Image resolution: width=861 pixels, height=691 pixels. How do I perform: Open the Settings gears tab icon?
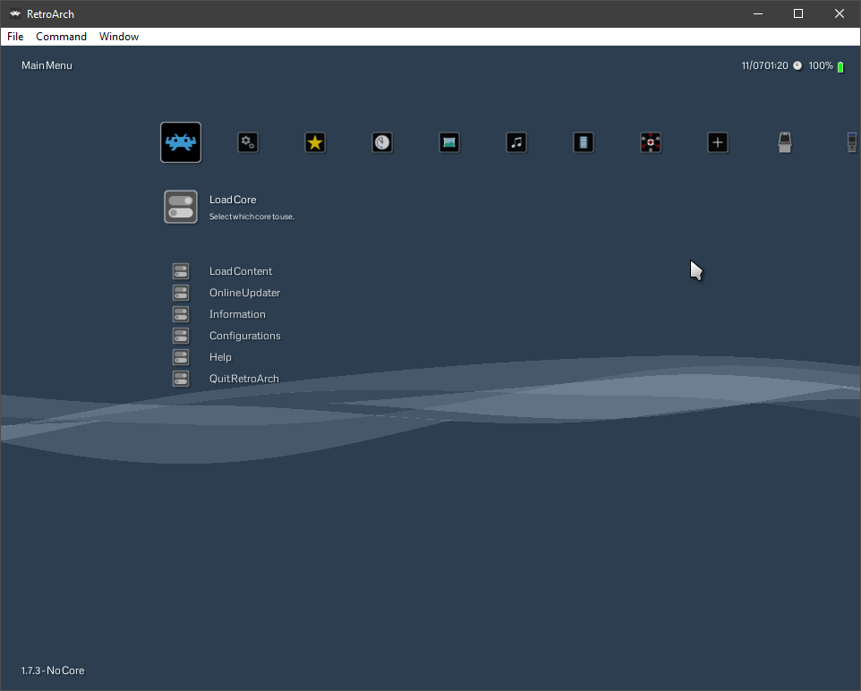click(248, 142)
